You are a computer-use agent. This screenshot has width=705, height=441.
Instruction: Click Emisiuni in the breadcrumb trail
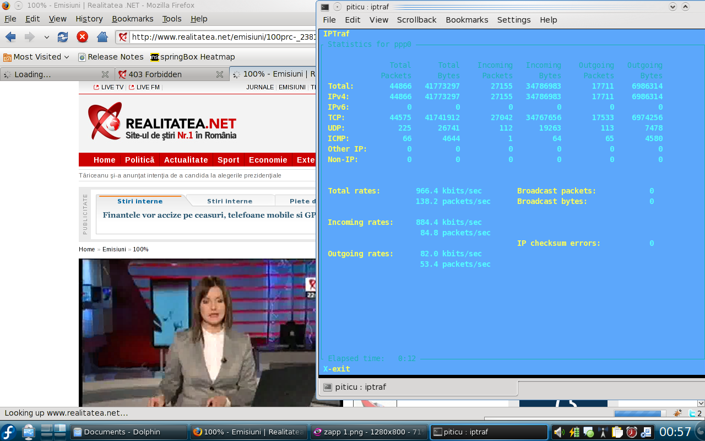[114, 249]
